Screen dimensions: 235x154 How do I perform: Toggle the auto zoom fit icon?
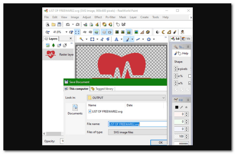77,32
